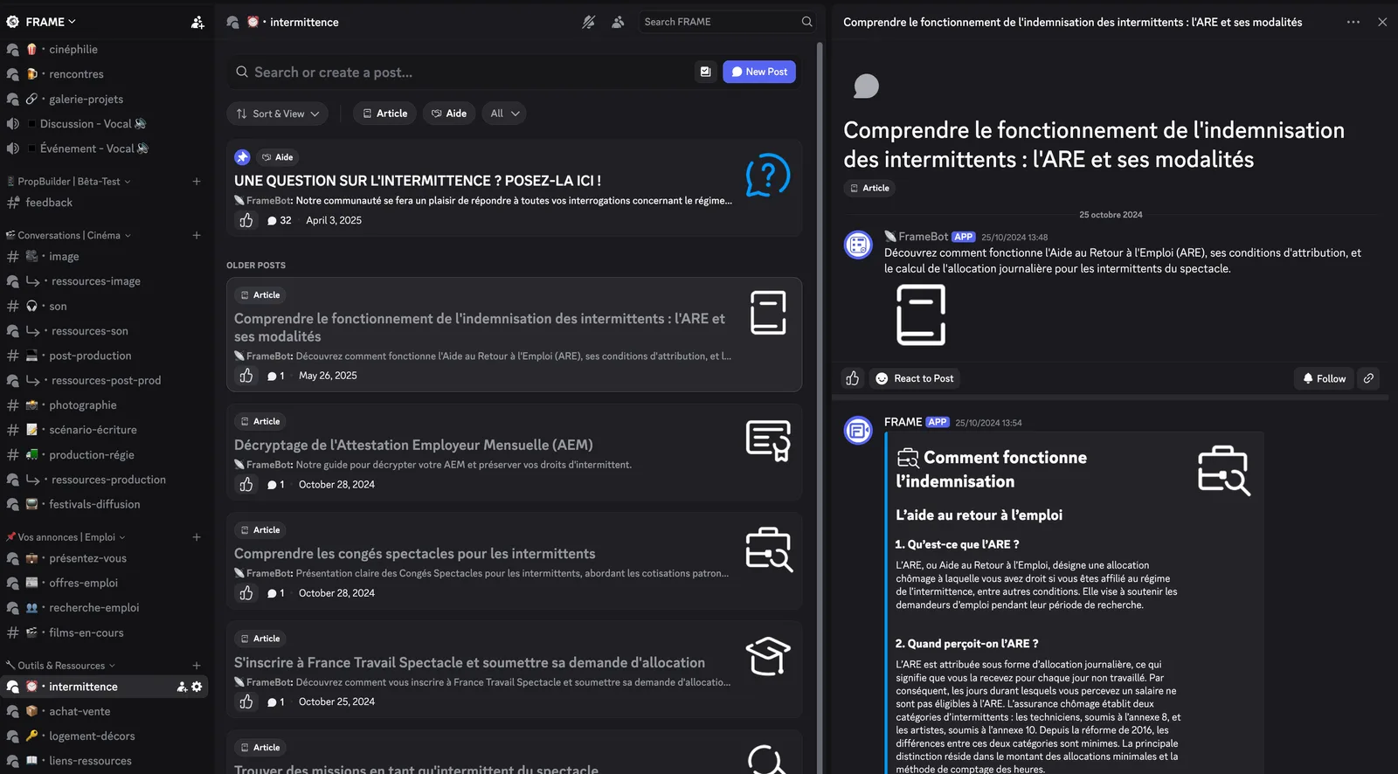Viewport: 1398px width, 774px height.
Task: Filter posts by the Aide tag
Action: (x=449, y=114)
